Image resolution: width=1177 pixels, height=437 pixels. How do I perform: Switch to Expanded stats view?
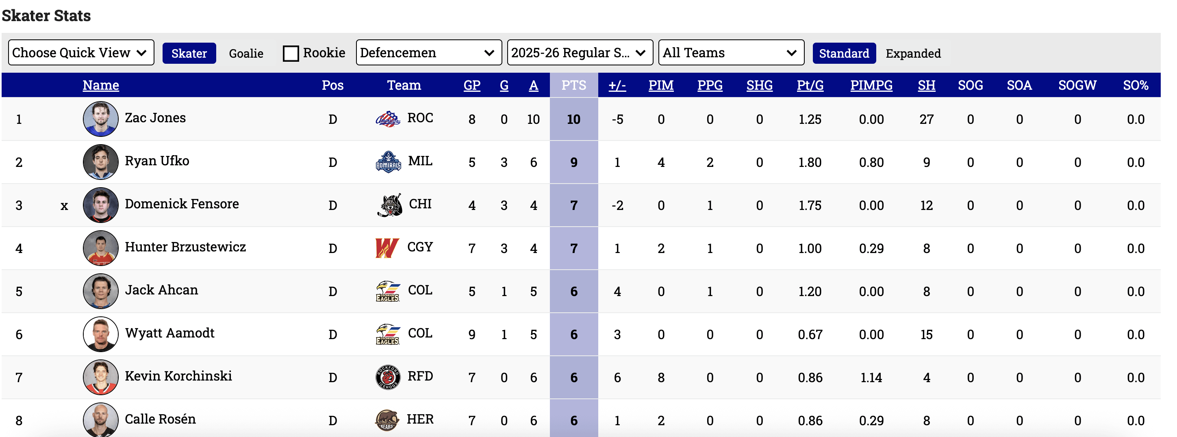coord(912,54)
